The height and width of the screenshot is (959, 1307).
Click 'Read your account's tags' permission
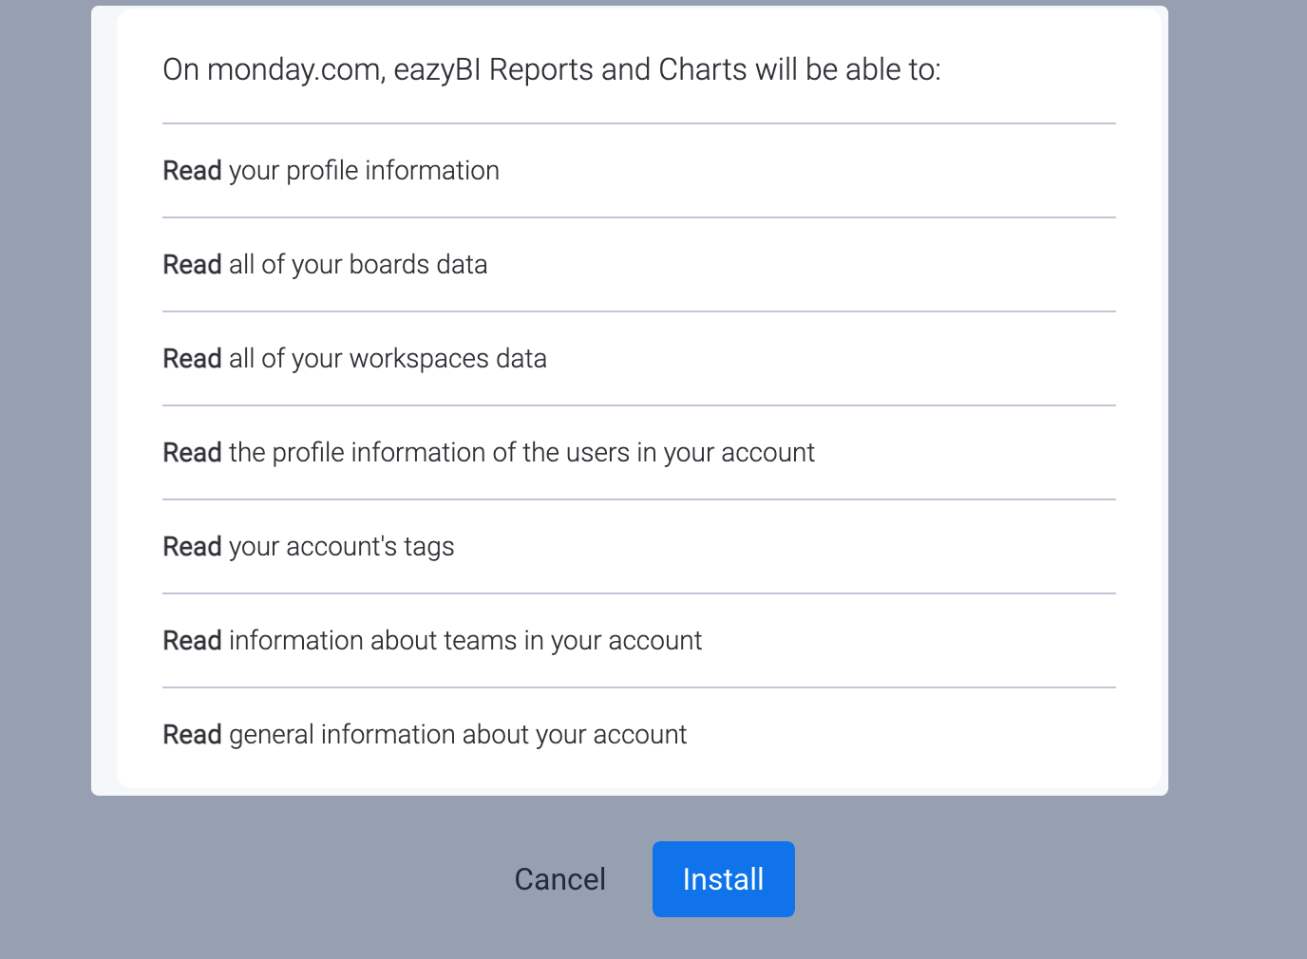click(x=309, y=547)
